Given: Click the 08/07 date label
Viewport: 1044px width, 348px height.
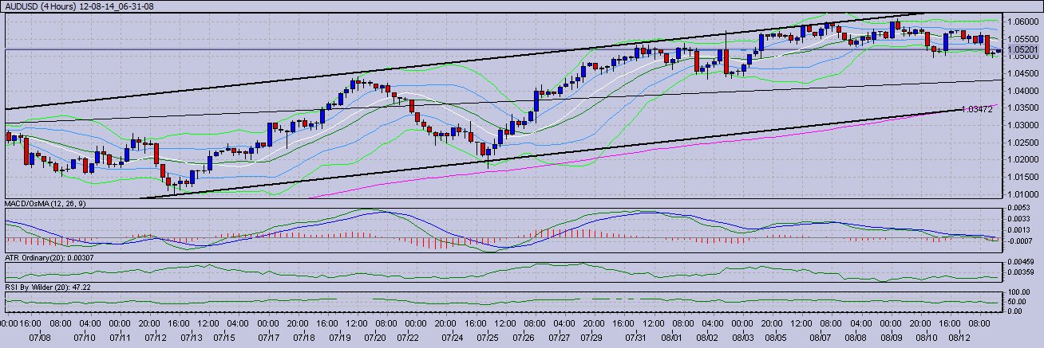Looking at the screenshot, I should point(820,338).
